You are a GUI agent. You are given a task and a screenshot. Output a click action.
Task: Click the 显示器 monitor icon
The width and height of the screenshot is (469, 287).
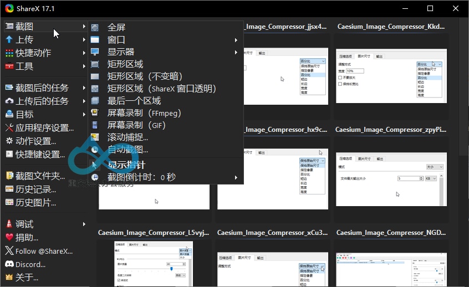point(95,52)
